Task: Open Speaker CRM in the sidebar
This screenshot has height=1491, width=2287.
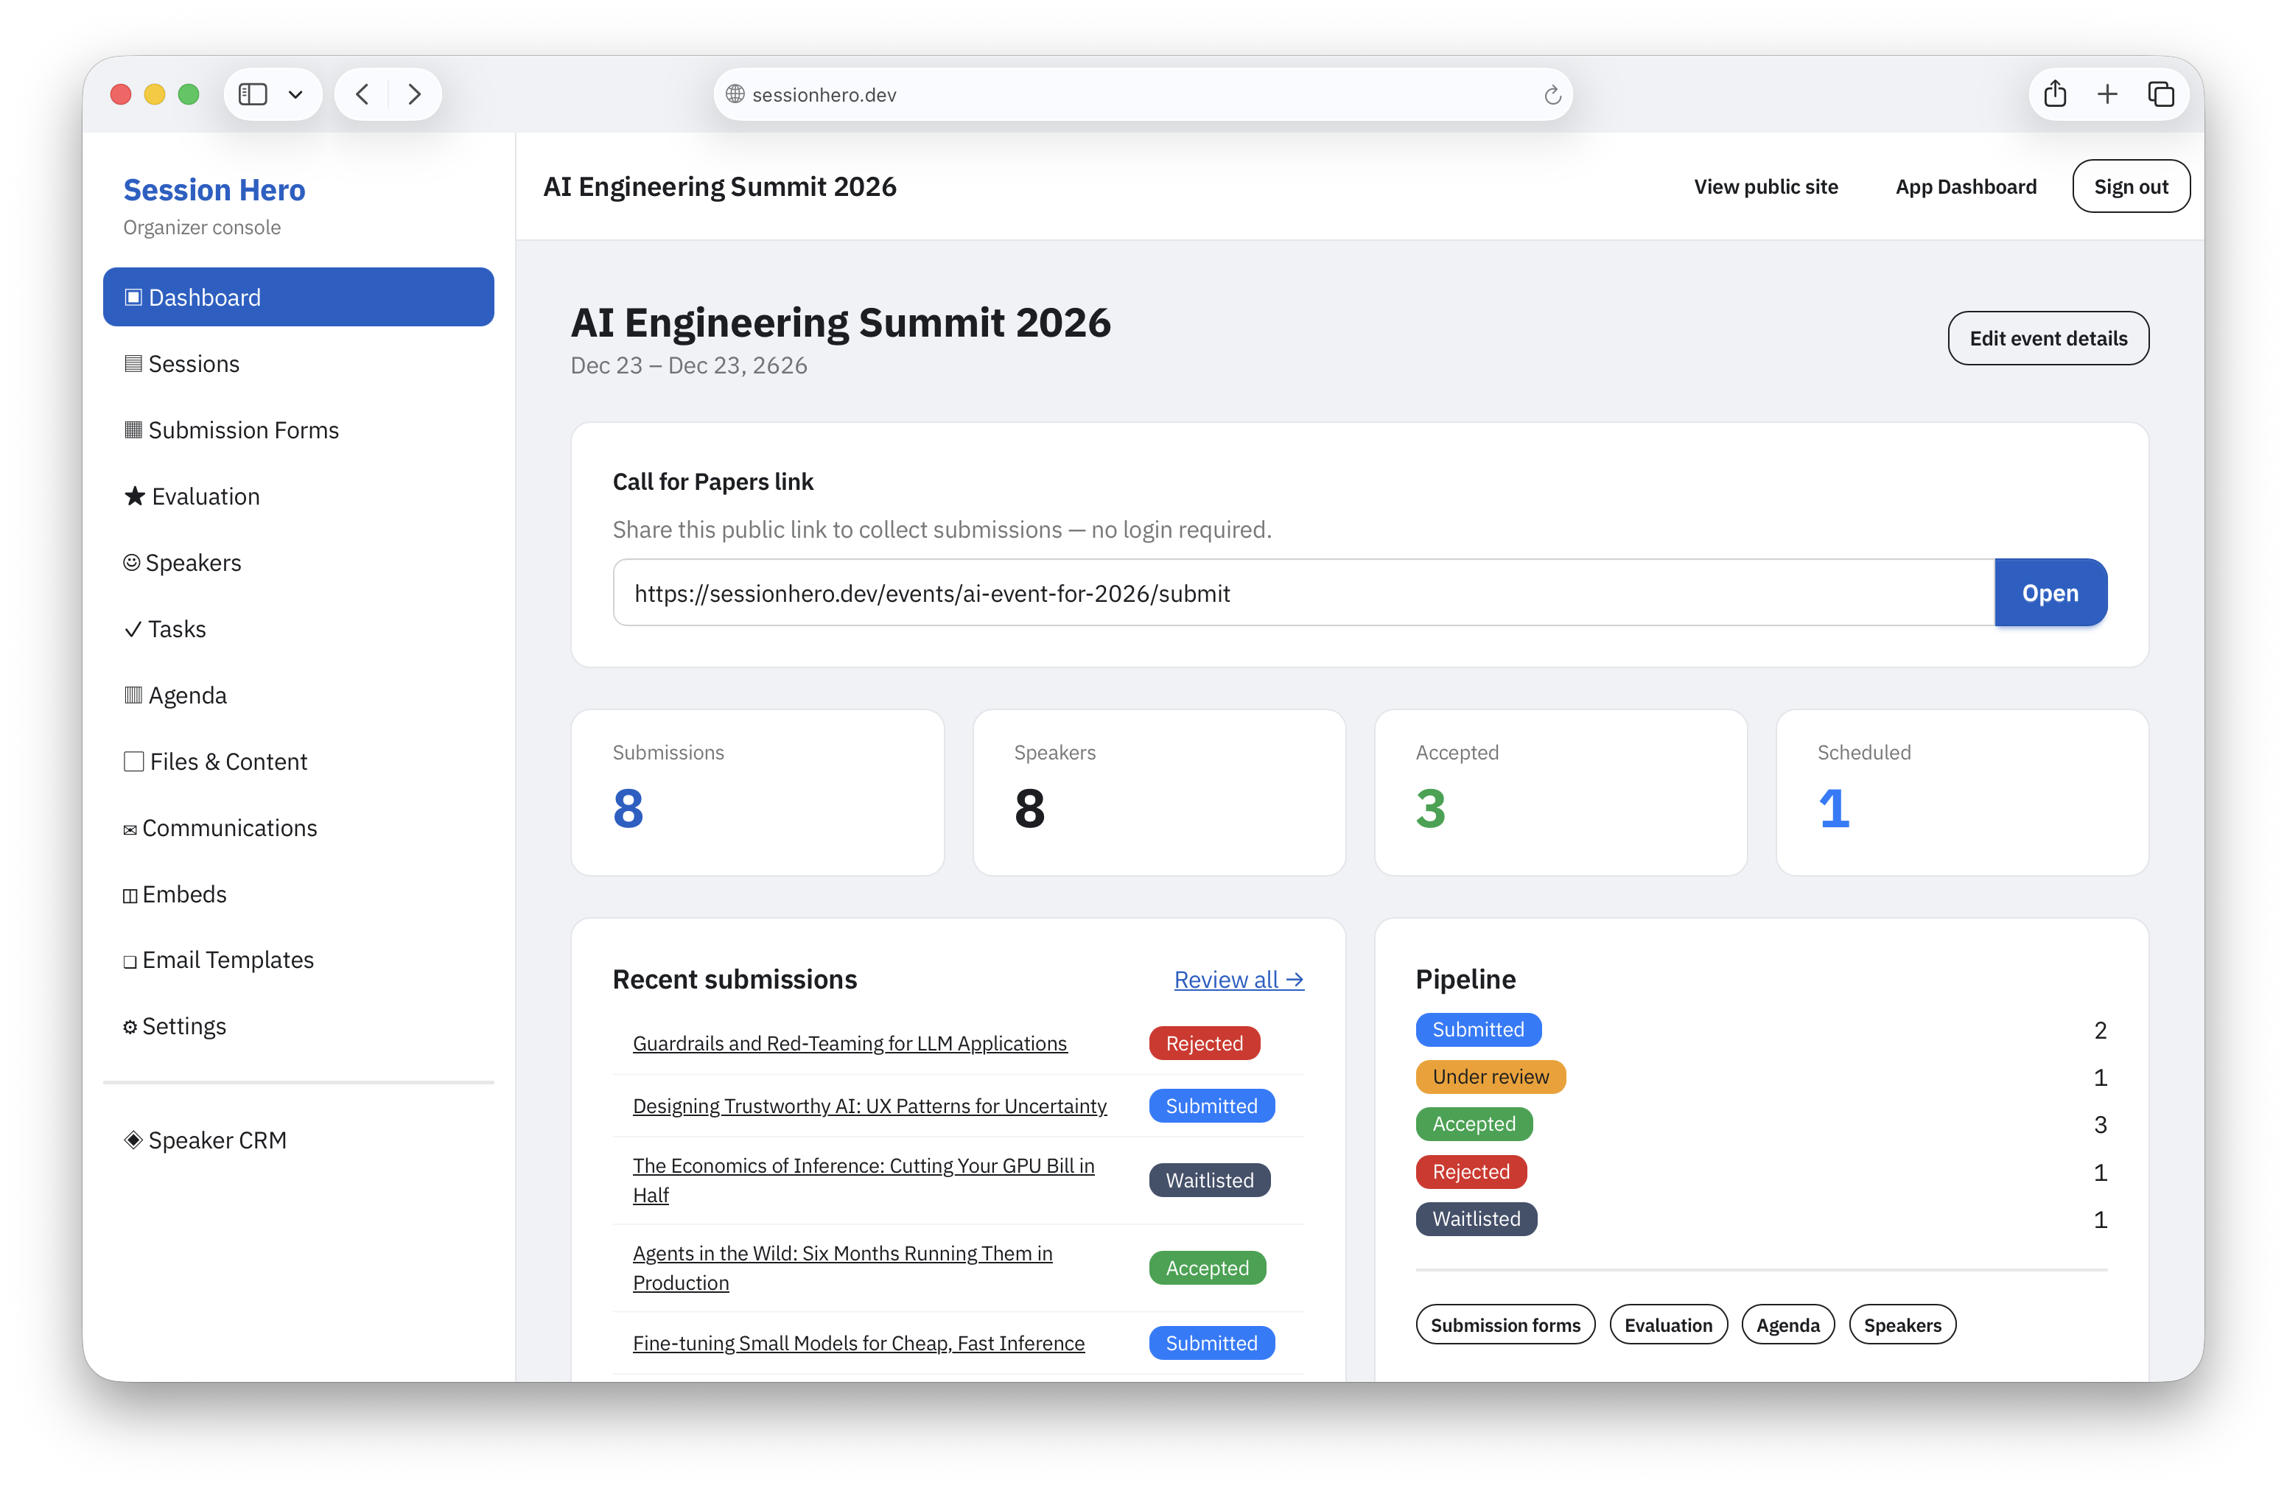Action: 299,1140
